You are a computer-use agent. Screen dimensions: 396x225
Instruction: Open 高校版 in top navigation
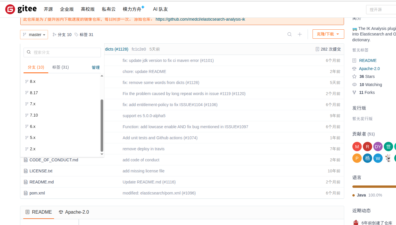point(88,9)
